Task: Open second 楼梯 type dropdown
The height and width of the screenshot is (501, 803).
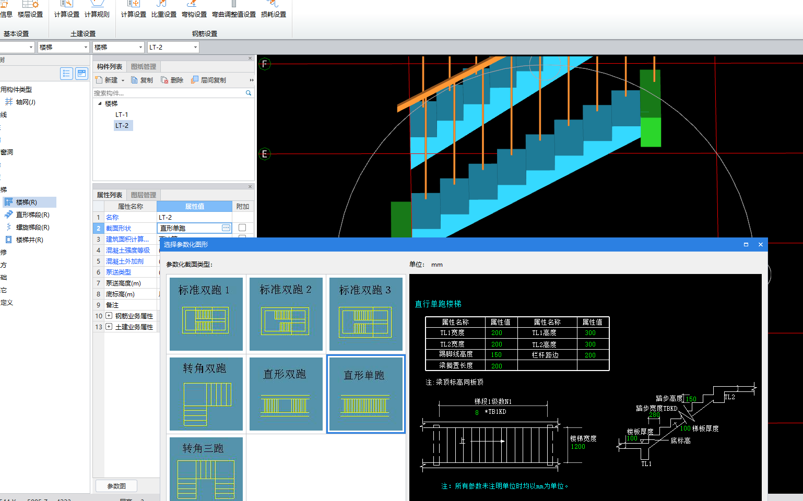Action: [x=140, y=47]
